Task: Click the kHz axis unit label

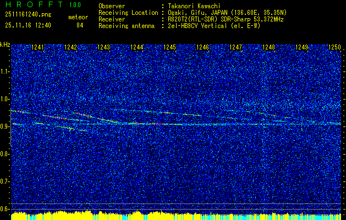Action: (5, 45)
